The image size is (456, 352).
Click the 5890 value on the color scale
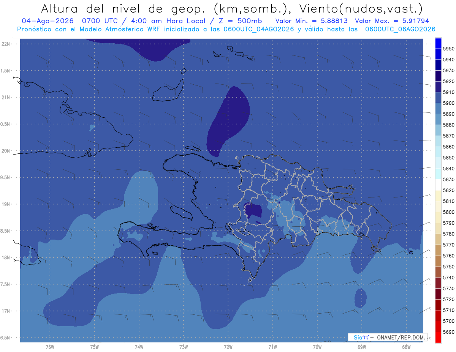coord(449,114)
